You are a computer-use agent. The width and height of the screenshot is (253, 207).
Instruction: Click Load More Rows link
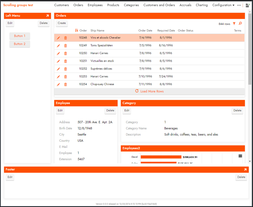(x=150, y=91)
